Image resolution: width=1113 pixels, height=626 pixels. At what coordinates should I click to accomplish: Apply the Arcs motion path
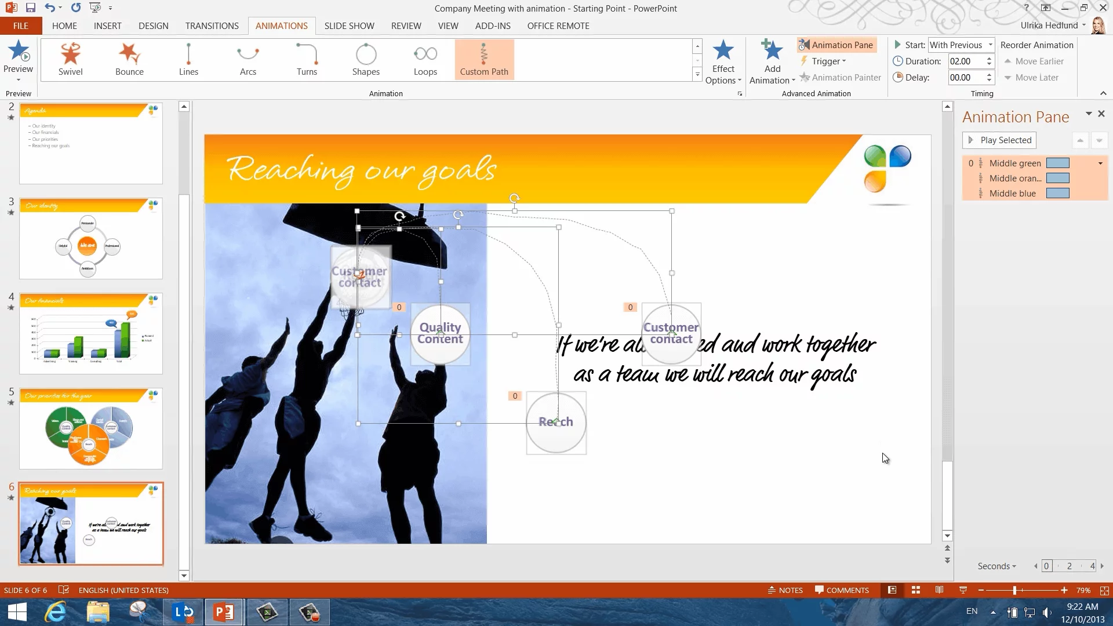(248, 59)
